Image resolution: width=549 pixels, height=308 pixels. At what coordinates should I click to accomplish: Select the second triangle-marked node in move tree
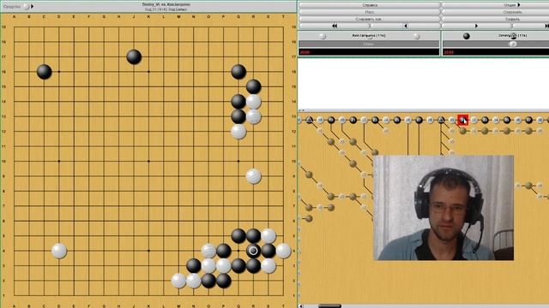(441, 120)
